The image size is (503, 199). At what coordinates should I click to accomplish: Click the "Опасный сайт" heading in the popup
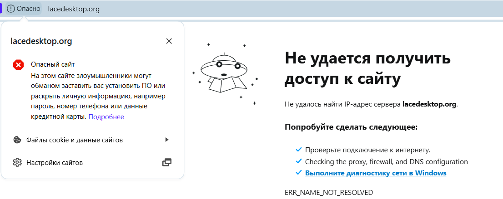(x=53, y=64)
